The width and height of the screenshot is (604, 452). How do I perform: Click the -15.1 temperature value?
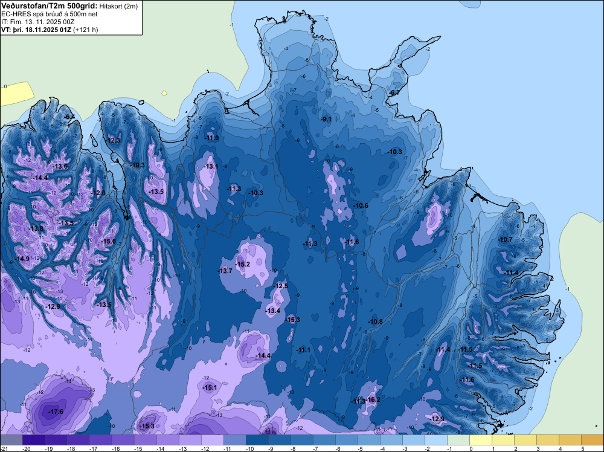click(210, 387)
